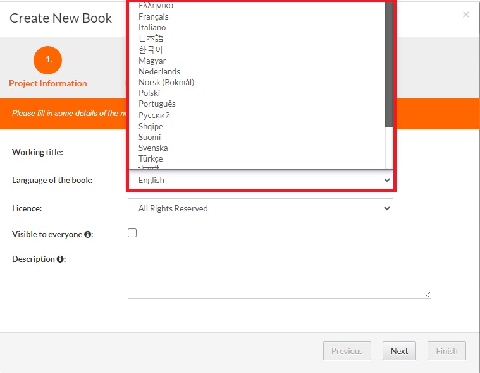480x373 pixels.
Task: Collapse the Language of the book dropdown
Action: tap(260, 180)
